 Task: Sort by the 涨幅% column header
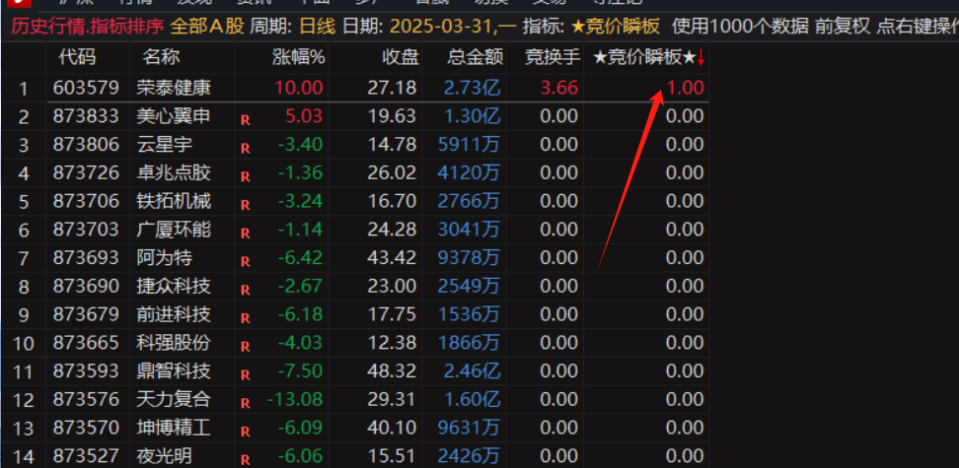[x=299, y=58]
